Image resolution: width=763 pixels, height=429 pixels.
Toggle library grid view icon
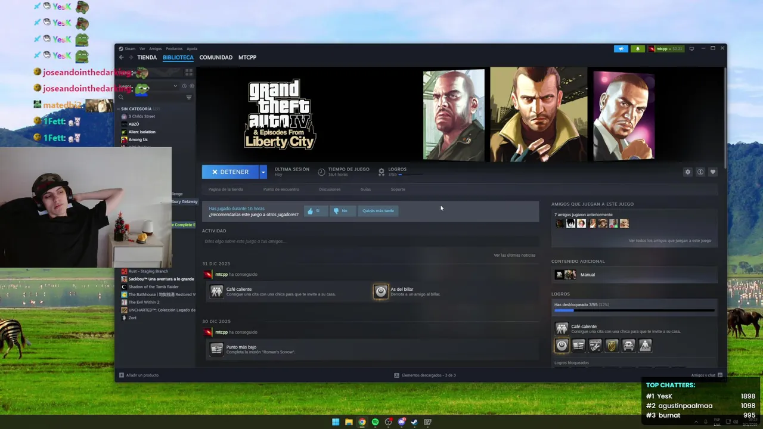[x=189, y=72]
